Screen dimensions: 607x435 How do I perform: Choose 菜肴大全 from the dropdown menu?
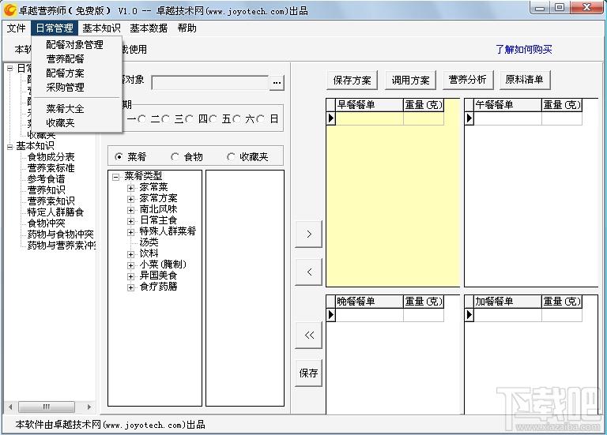(x=65, y=109)
